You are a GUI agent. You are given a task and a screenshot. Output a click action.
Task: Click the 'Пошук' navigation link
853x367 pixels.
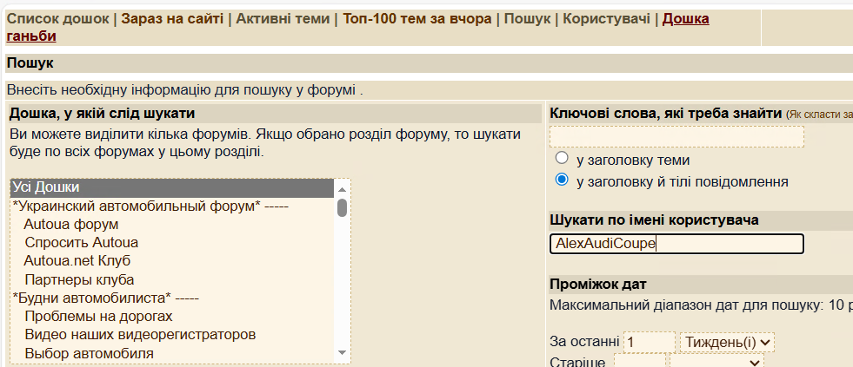coord(526,18)
